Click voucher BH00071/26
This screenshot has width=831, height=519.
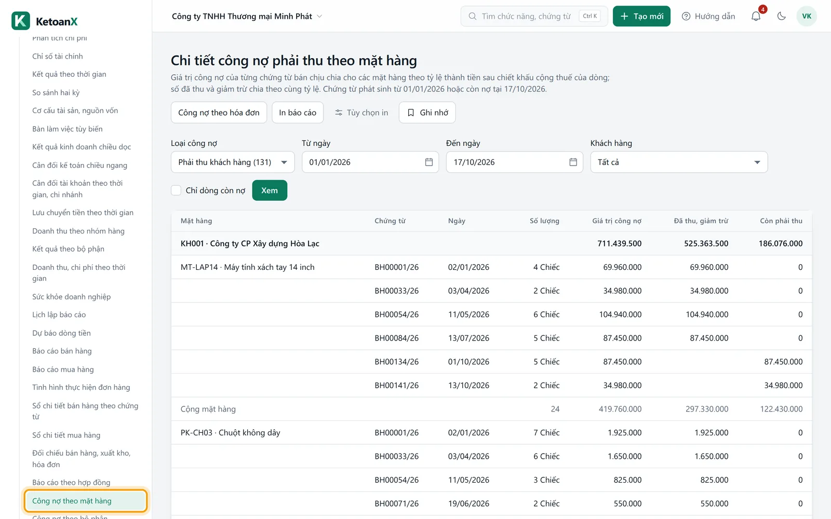pos(397,503)
